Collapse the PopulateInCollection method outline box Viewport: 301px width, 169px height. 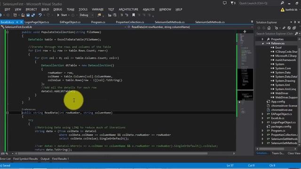click(x=8, y=32)
